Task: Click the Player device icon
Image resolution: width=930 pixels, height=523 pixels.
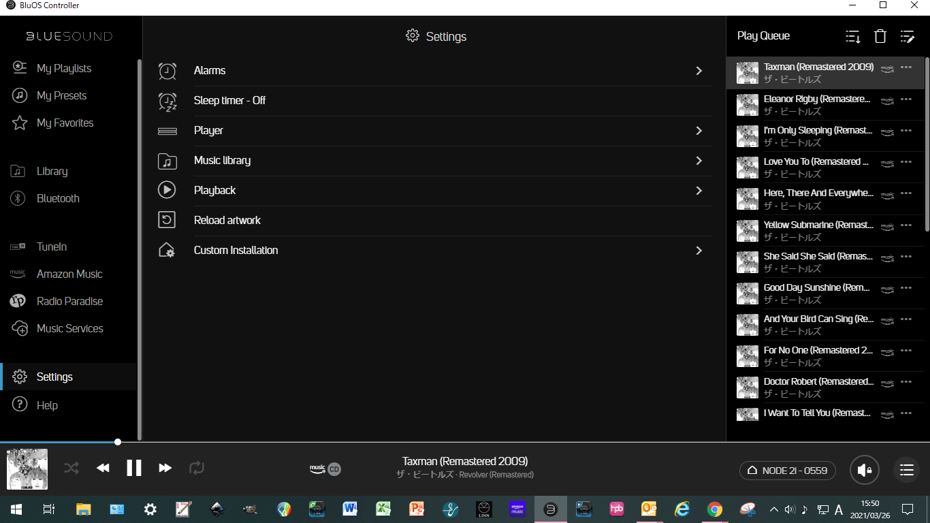Action: pyautogui.click(x=167, y=131)
